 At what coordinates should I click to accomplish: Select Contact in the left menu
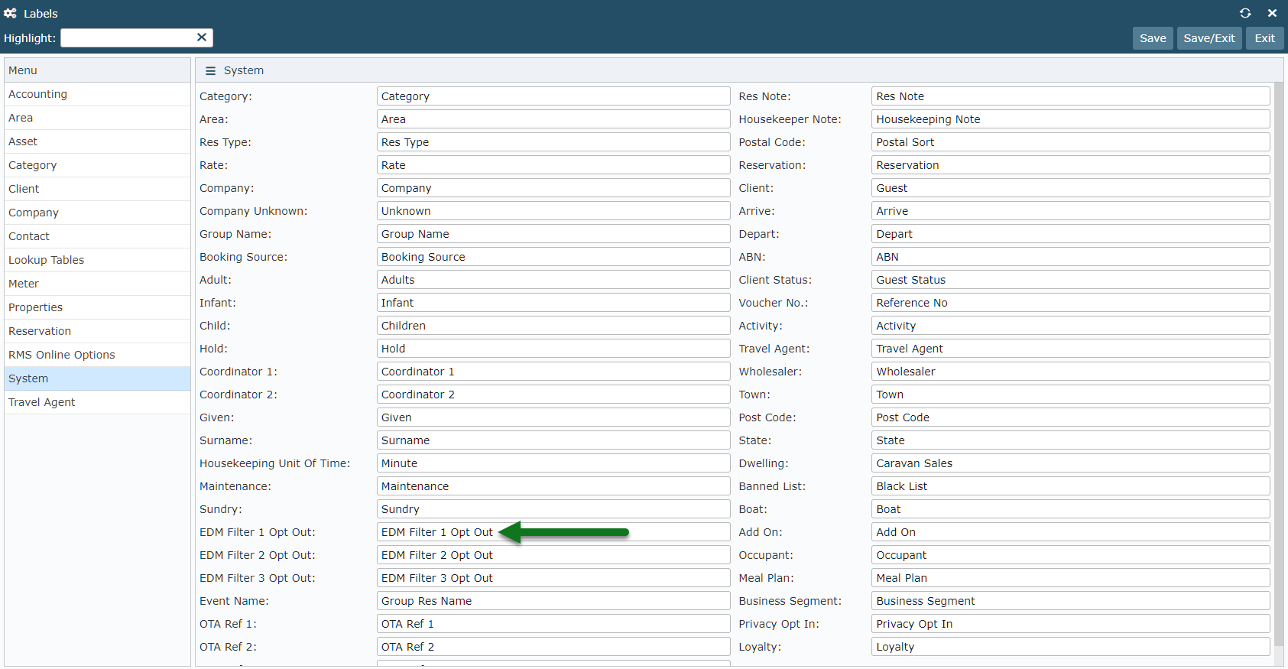tap(97, 236)
